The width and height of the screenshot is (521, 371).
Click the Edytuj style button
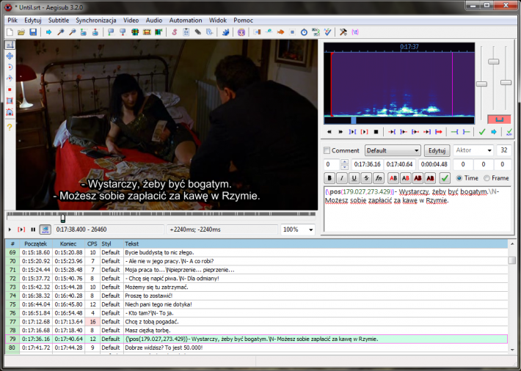(437, 150)
